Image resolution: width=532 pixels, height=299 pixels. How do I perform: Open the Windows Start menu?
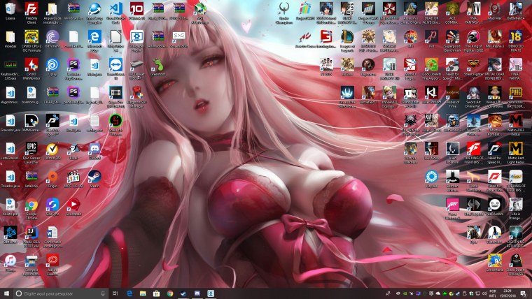pyautogui.click(x=6, y=293)
